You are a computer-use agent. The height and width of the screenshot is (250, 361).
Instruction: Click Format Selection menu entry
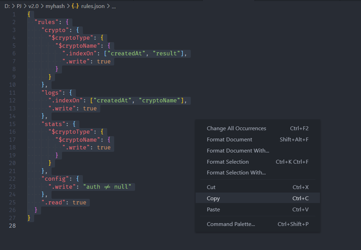click(x=228, y=162)
